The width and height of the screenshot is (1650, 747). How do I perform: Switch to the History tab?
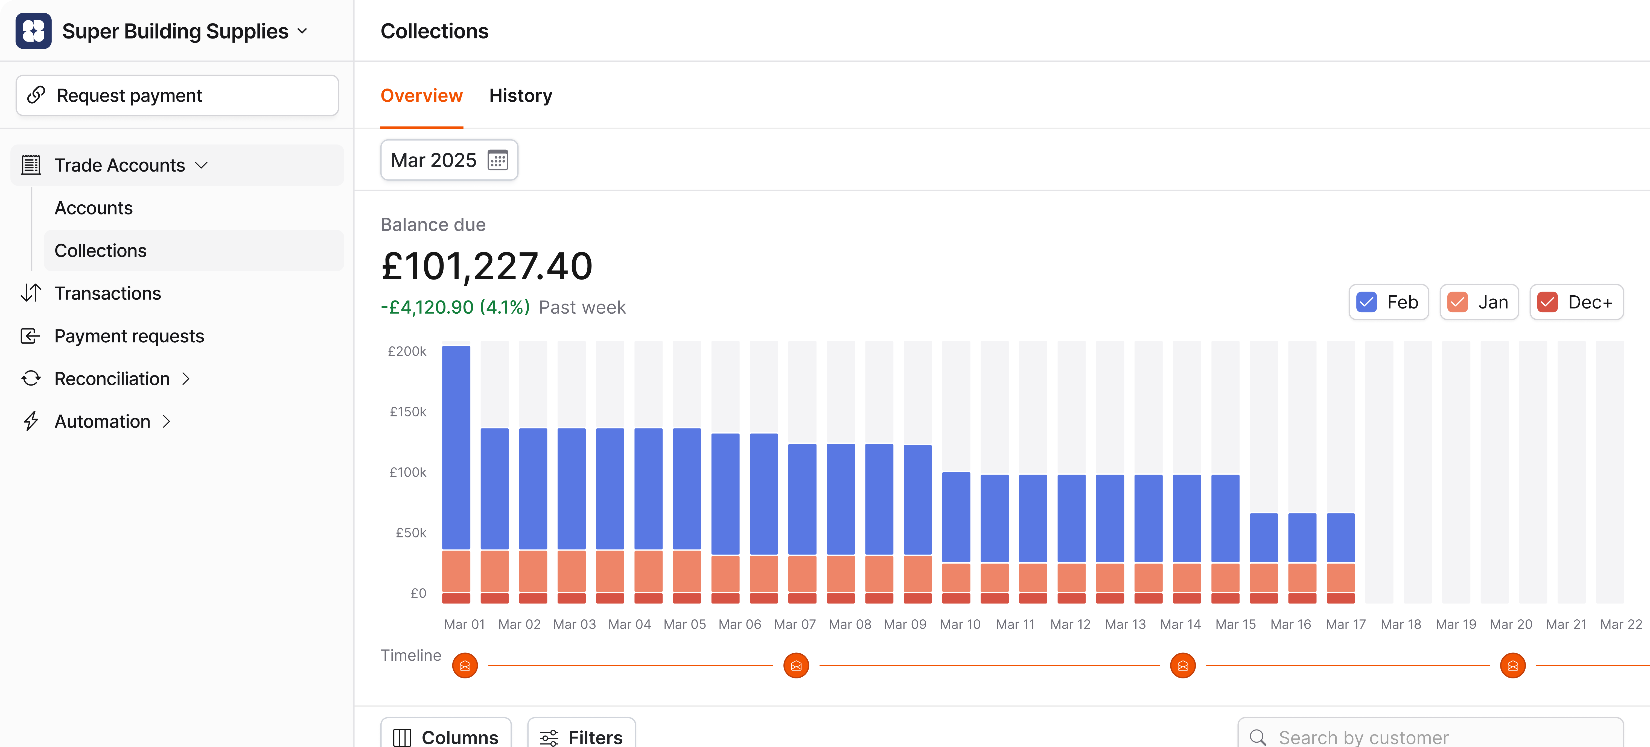(521, 95)
